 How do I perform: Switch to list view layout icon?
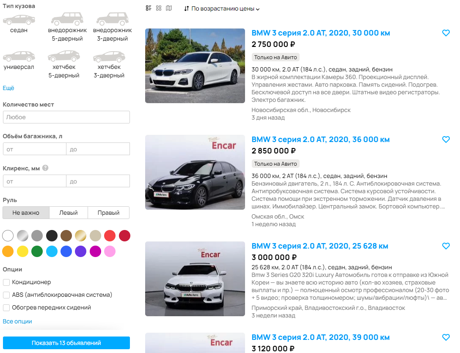[149, 8]
